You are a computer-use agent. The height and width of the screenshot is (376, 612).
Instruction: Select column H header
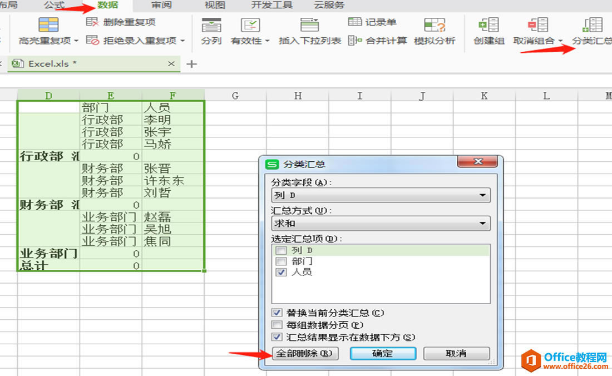[298, 95]
